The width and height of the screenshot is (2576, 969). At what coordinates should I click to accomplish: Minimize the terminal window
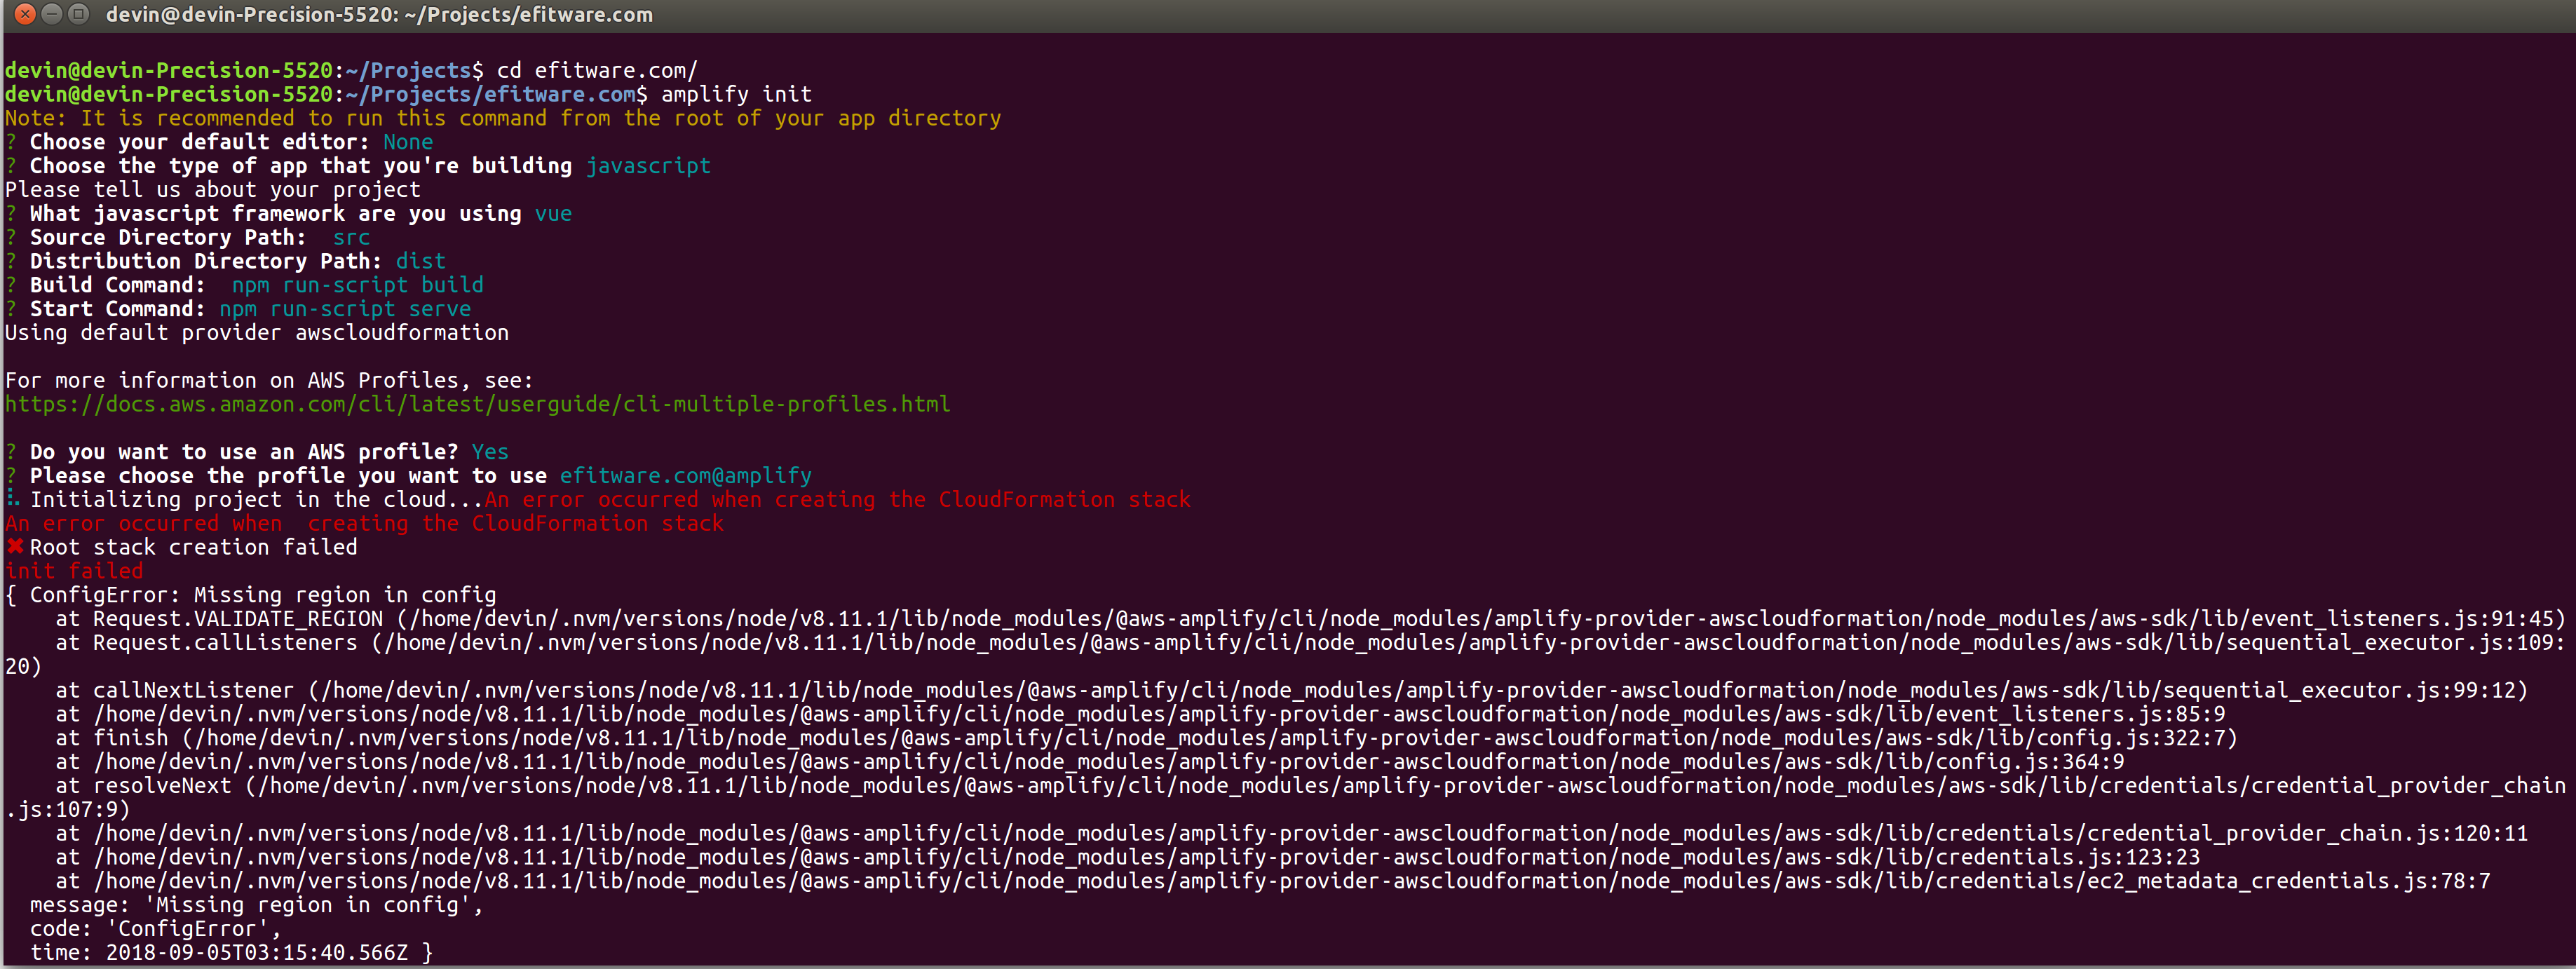52,14
